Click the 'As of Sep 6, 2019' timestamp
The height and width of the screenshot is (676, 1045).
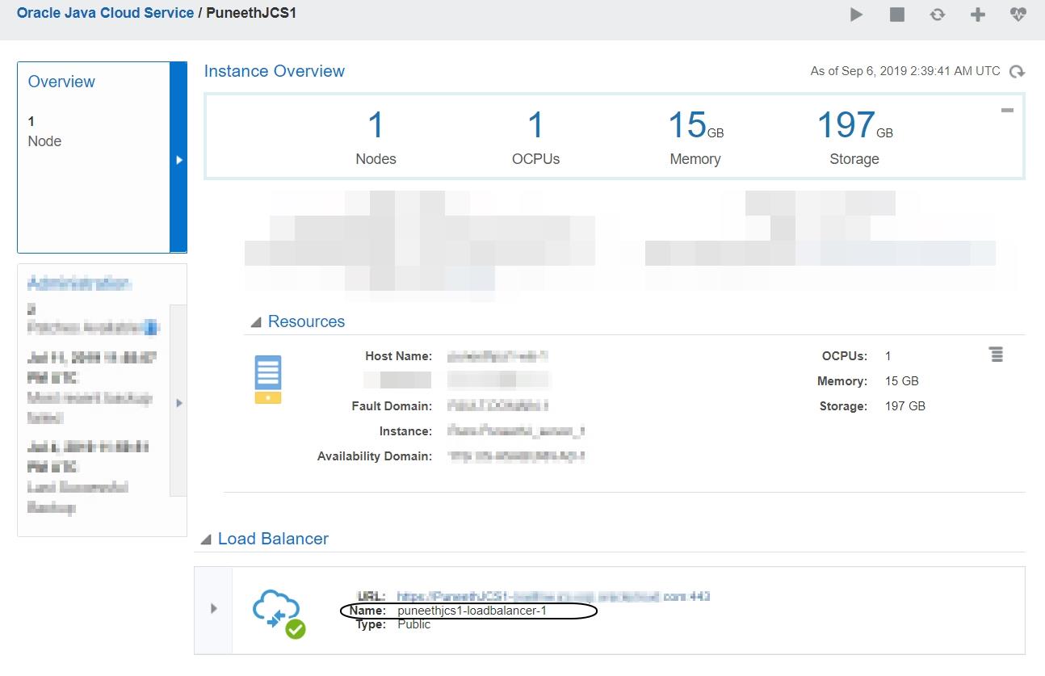pyautogui.click(x=905, y=71)
